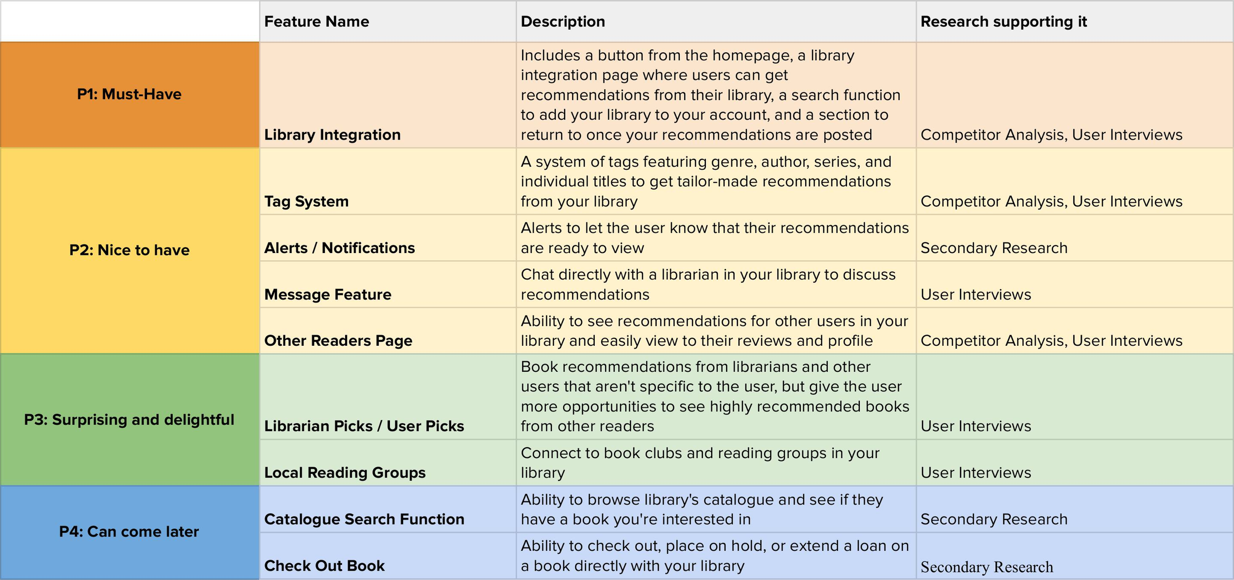The height and width of the screenshot is (580, 1234).
Task: Select the green P3: Surprising and delightful cell
Action: pos(129,420)
